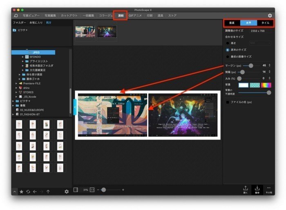Click the favorites star icon in the bottom bar
This screenshot has height=210, width=286.
22,192
